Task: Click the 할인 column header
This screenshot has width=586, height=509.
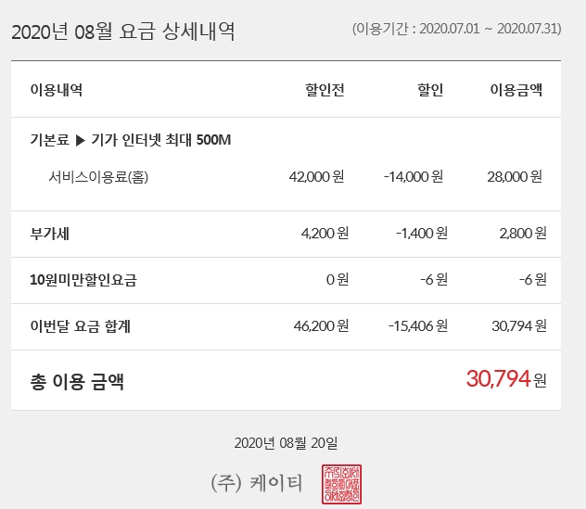Action: click(430, 90)
